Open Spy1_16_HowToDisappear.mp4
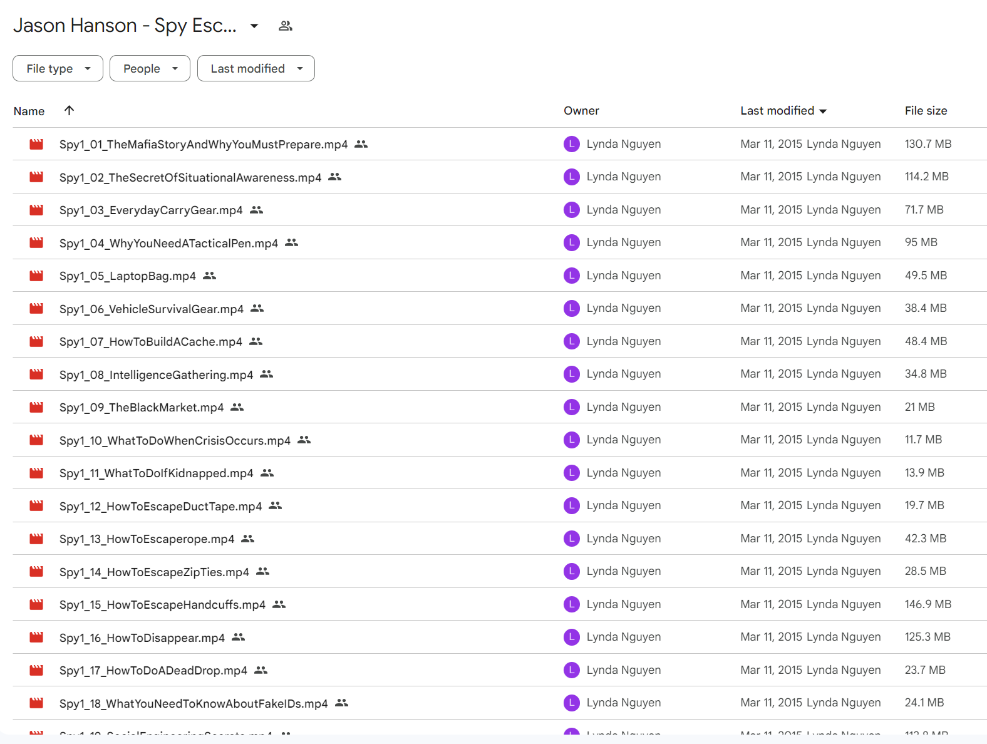Viewport: 987px width, 744px height. tap(142, 638)
